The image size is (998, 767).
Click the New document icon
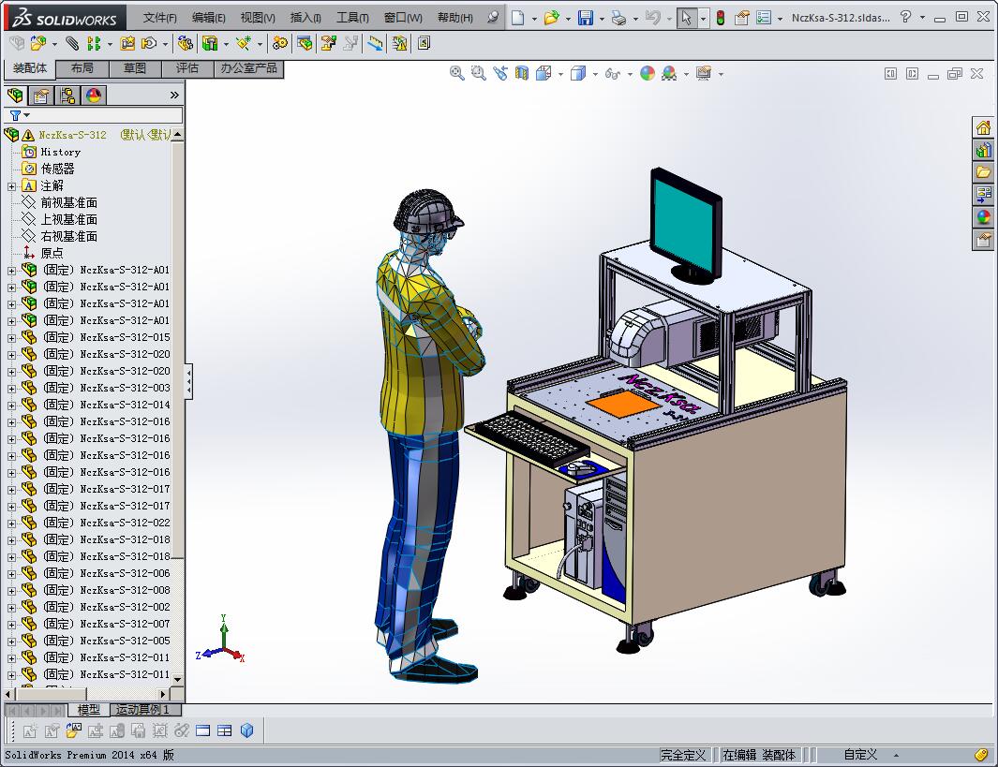(518, 18)
